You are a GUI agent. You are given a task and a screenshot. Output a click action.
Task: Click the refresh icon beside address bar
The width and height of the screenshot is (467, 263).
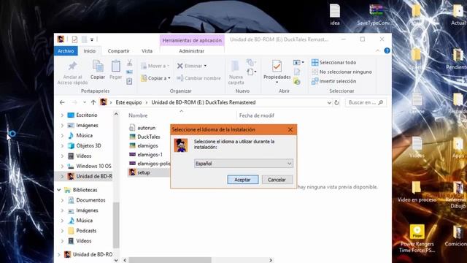coord(336,102)
